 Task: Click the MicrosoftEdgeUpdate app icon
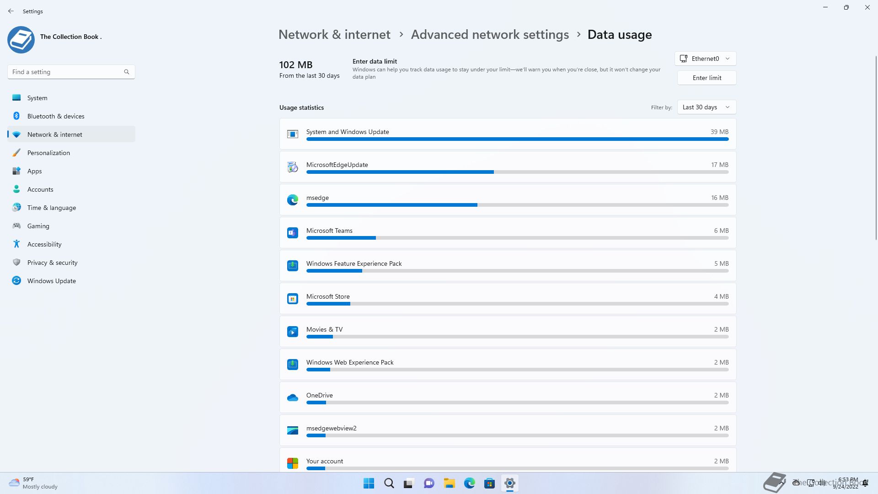pyautogui.click(x=293, y=167)
